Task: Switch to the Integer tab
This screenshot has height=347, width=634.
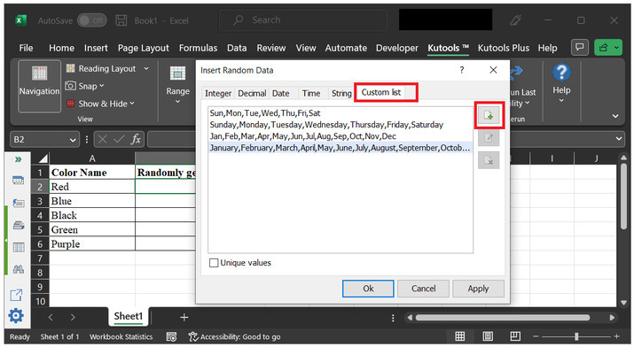Action: [x=218, y=93]
